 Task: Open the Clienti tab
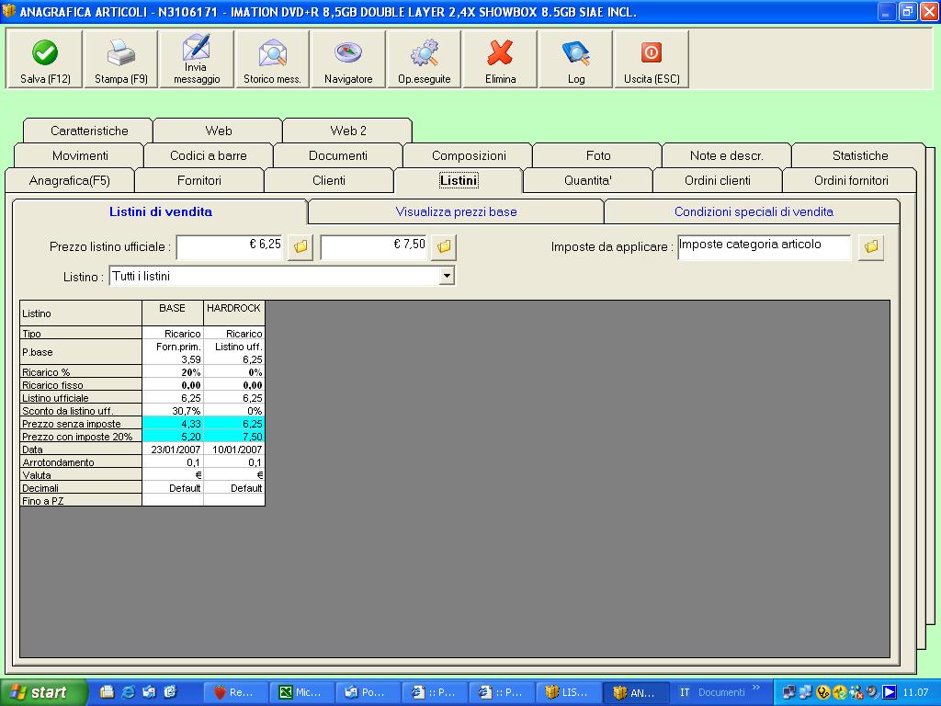coord(329,181)
